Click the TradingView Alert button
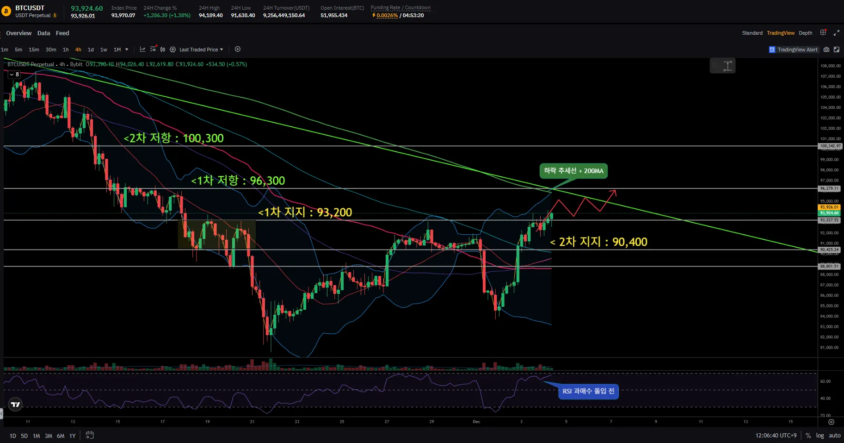Screen dimensions: 844x443 (793, 50)
